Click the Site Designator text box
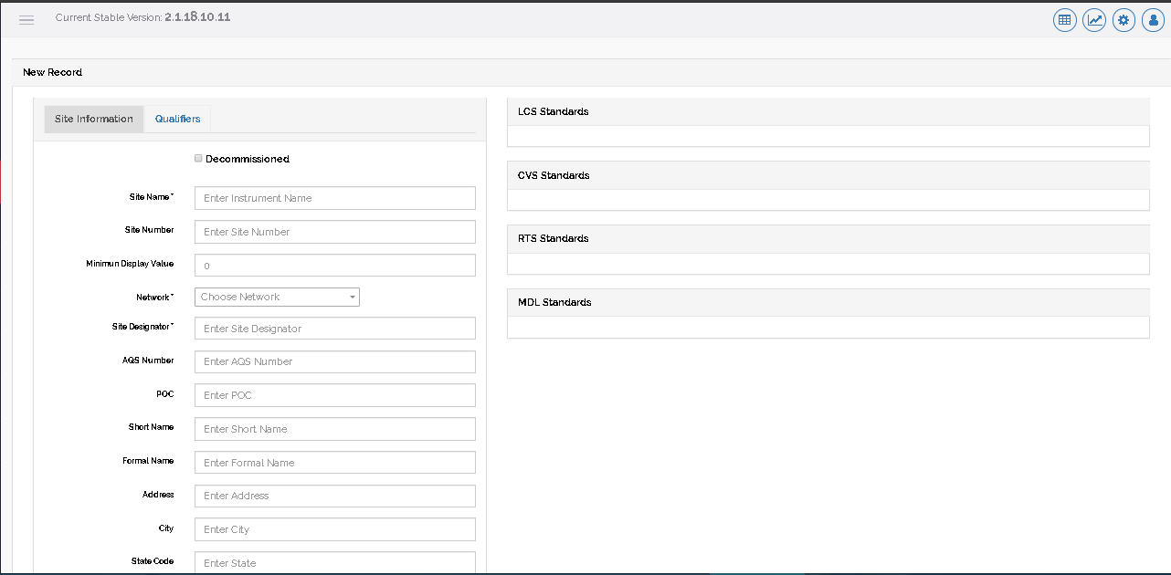The height and width of the screenshot is (575, 1171). click(x=334, y=329)
